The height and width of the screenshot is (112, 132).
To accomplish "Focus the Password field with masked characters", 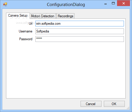I will (80, 39).
